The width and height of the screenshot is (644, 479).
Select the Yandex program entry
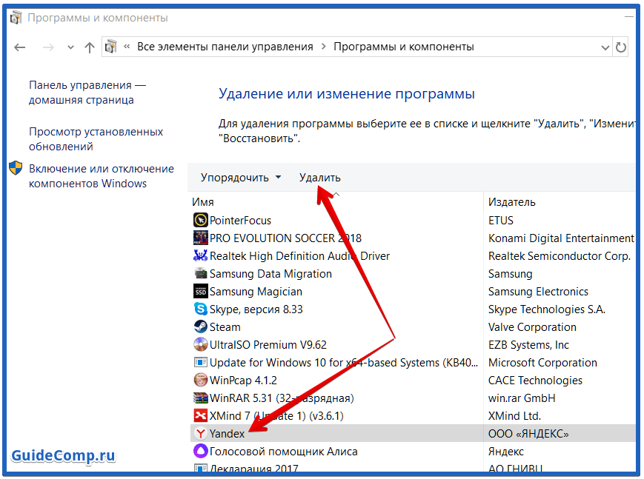coord(227,434)
